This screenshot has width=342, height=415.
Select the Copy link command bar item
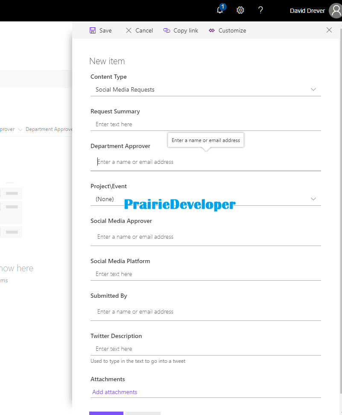pos(181,30)
